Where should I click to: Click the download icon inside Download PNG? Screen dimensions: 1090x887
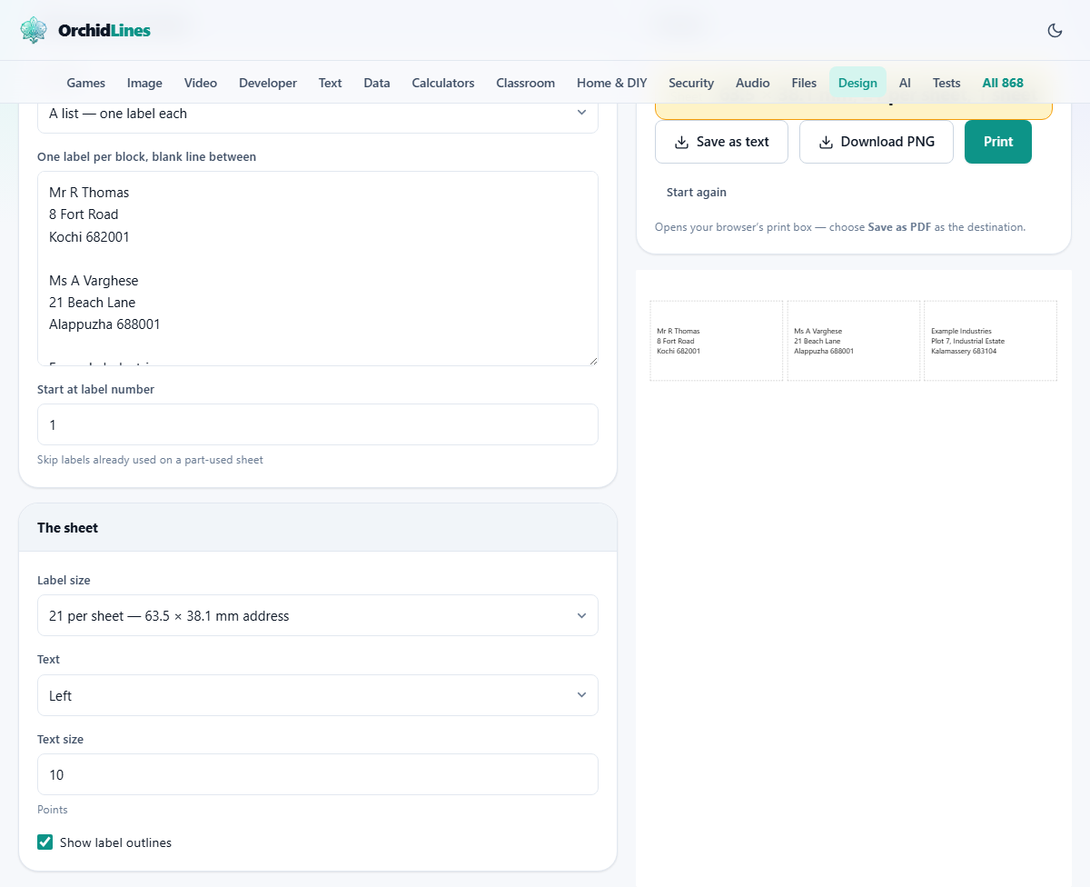pos(826,142)
